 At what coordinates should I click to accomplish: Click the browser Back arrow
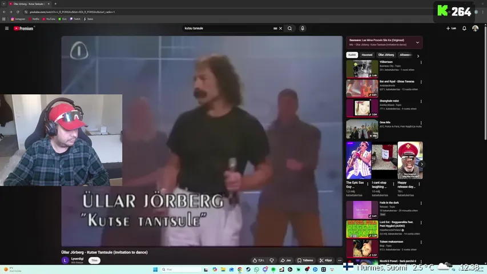[x=4, y=12]
